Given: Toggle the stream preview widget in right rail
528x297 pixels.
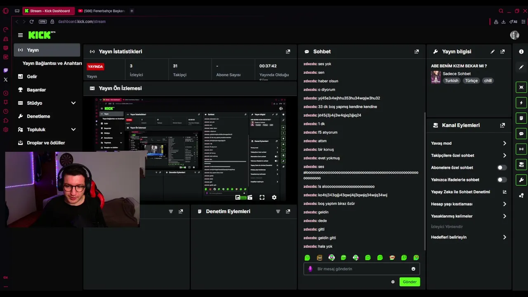Looking at the screenshot, I should tap(521, 87).
